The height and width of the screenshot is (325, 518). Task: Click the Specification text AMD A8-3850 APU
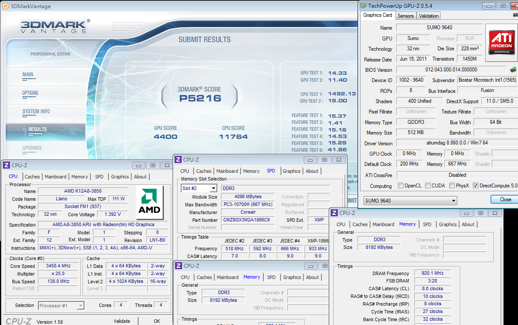click(x=103, y=224)
